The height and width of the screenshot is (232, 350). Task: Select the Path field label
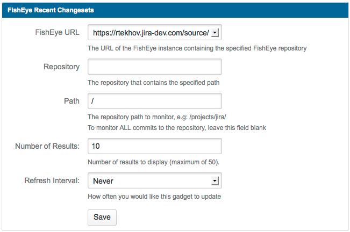72,100
